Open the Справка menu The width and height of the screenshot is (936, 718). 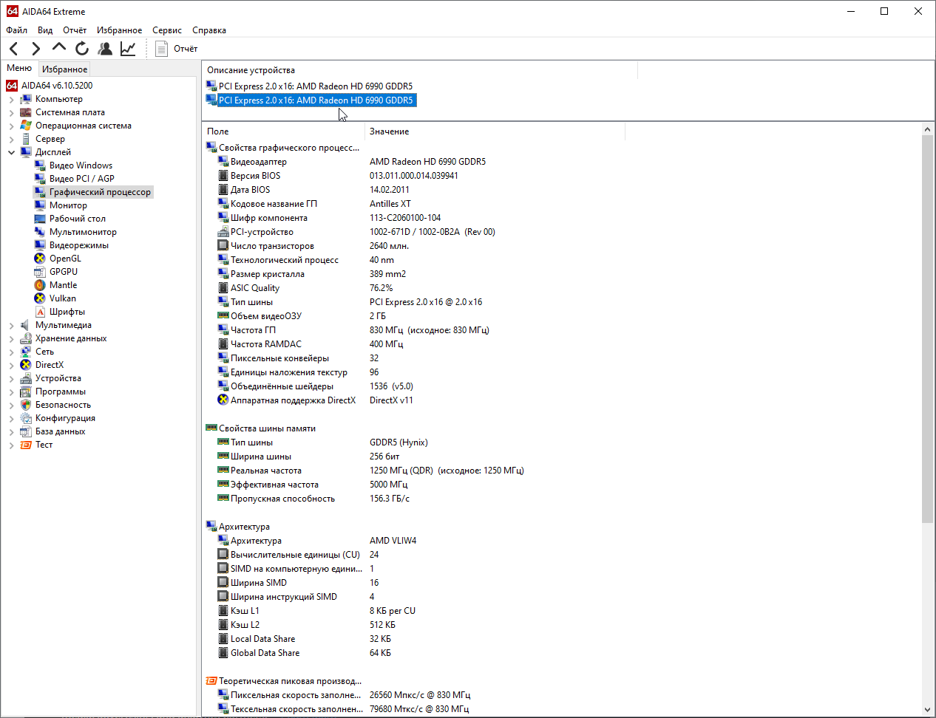[209, 30]
